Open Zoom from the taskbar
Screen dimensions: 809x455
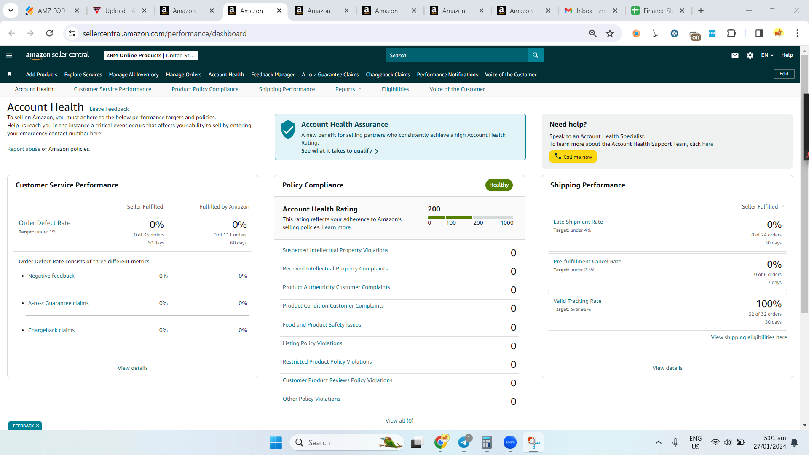pyautogui.click(x=510, y=442)
